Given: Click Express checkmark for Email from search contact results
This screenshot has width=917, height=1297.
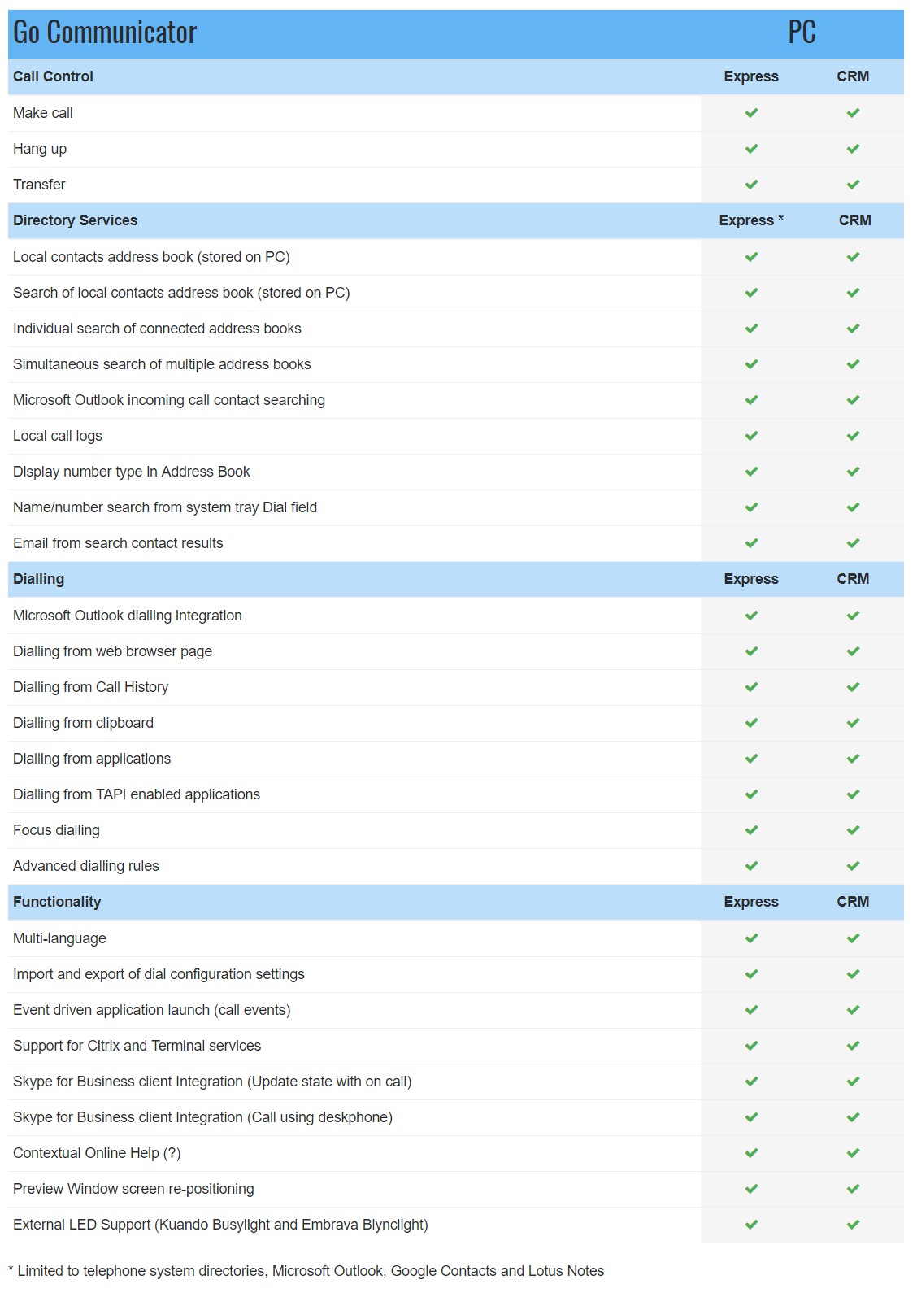Looking at the screenshot, I should pos(751,543).
